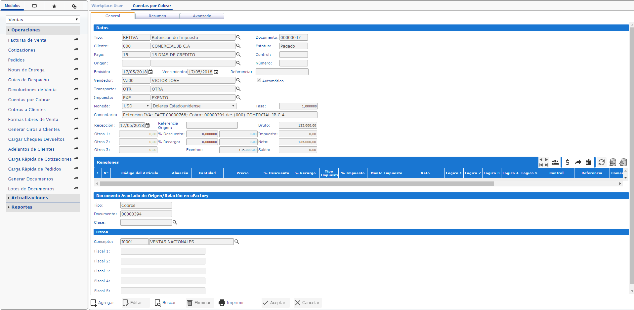634x310 pixels.
Task: Click the refresh icon in Renglones toolbar
Action: point(602,162)
